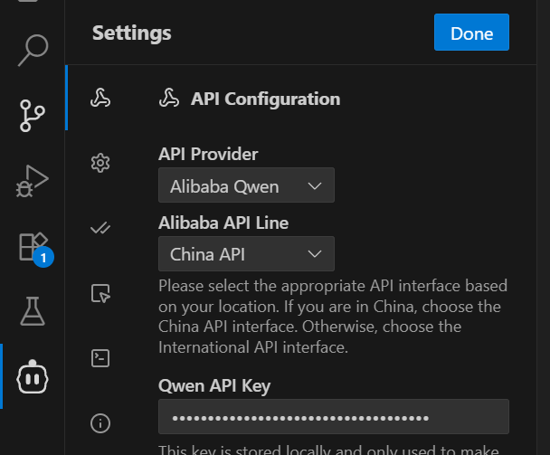Open the Run and Debug view
Screen dimensions: 550x455
(x=33, y=181)
